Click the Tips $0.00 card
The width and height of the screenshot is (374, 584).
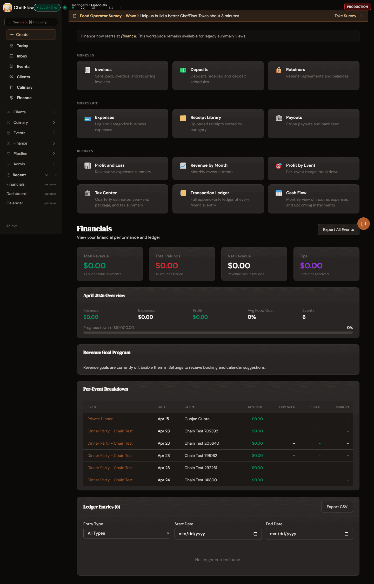tap(326, 264)
